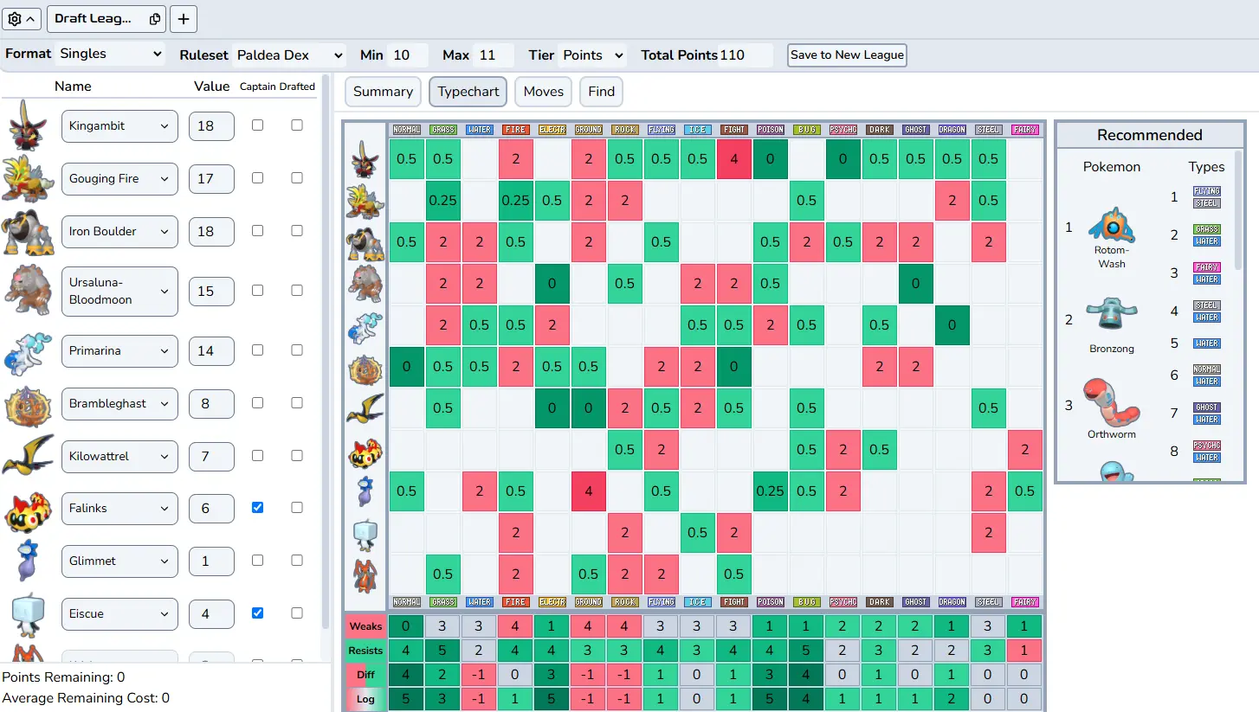Switch to the Summary tab
This screenshot has height=712, width=1259.
tap(383, 92)
